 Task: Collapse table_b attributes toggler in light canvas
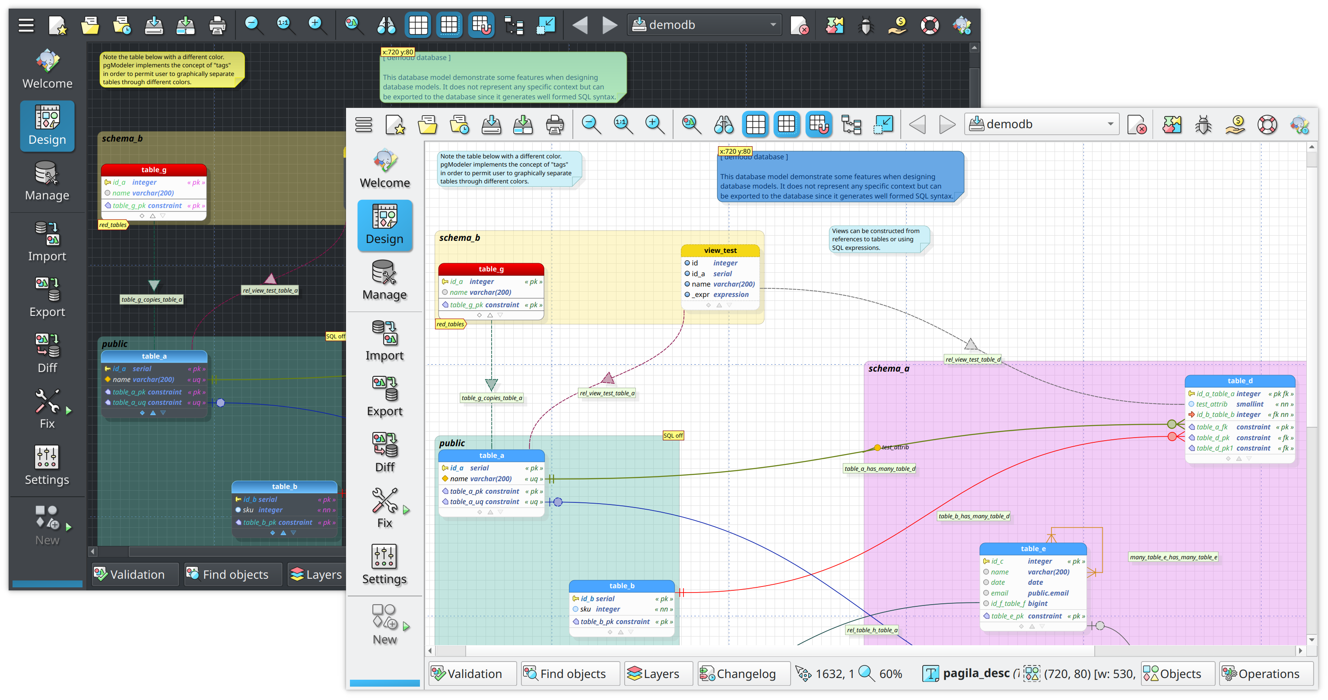coord(621,632)
